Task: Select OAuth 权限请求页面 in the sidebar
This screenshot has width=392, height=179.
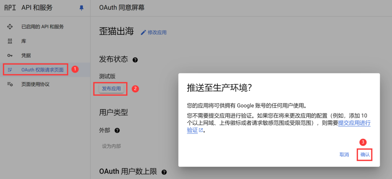Action: 45,70
